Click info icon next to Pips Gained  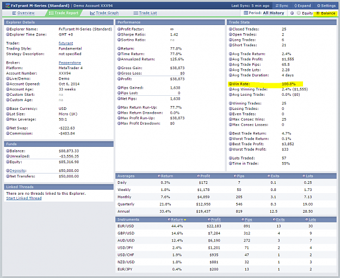(119, 88)
